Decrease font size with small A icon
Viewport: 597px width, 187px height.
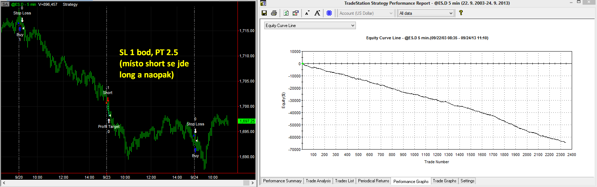pyautogui.click(x=307, y=13)
